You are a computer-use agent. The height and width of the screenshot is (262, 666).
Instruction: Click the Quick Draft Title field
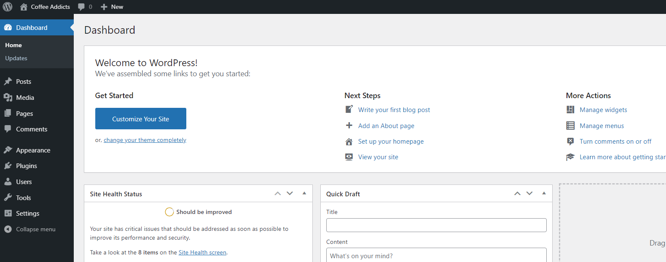tap(436, 225)
